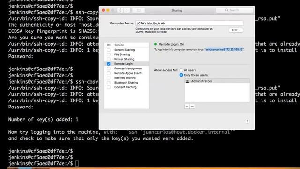
Task: Enable the Bluetooth Sharing checkbox
Action: pyautogui.click(x=109, y=83)
